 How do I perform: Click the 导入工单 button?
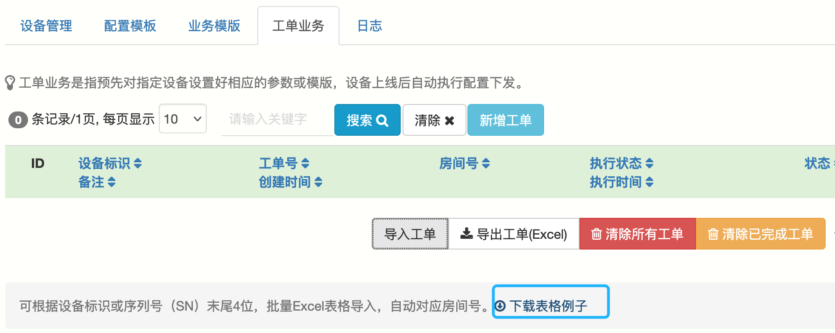410,234
